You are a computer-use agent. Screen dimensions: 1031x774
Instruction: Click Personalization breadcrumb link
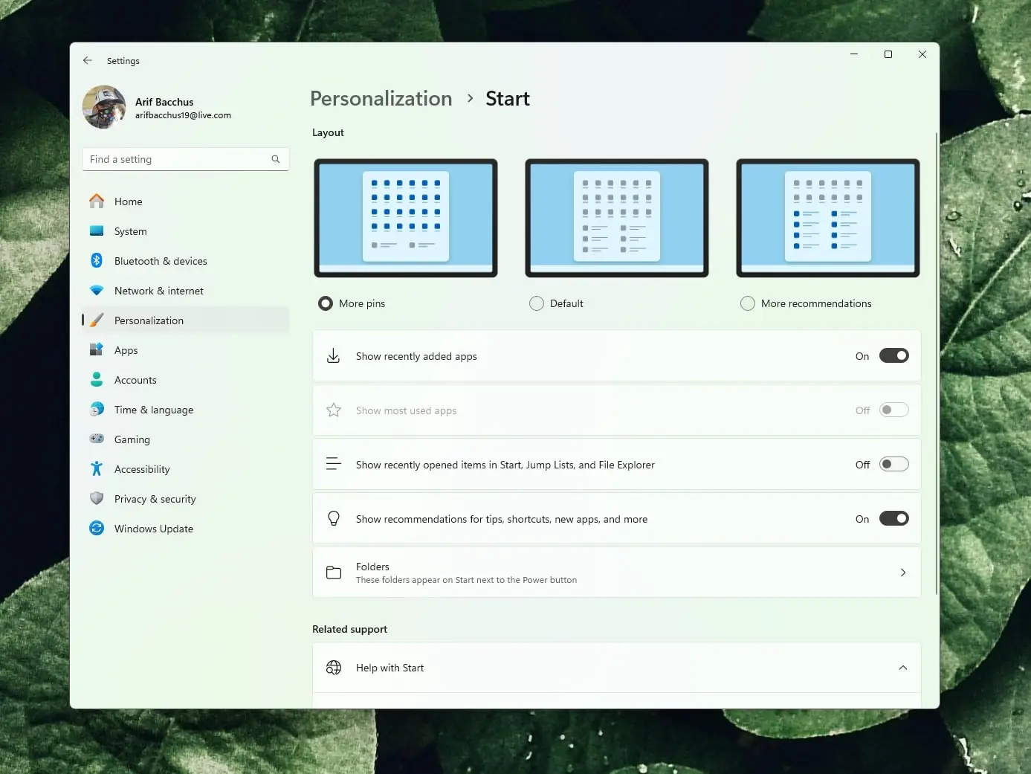pyautogui.click(x=381, y=99)
